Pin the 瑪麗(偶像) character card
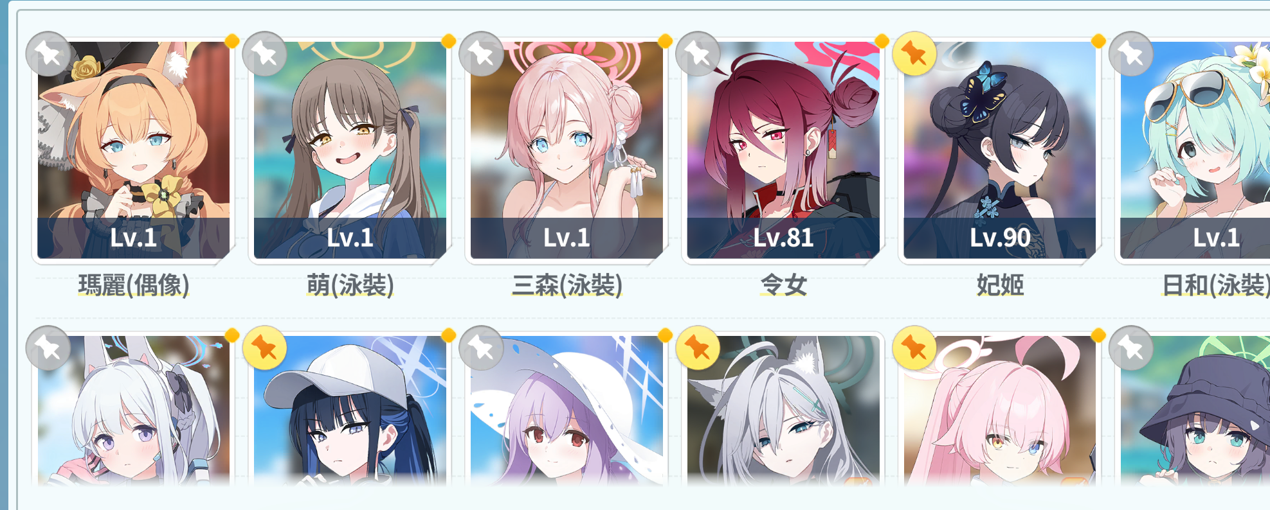The width and height of the screenshot is (1270, 510). [x=48, y=54]
